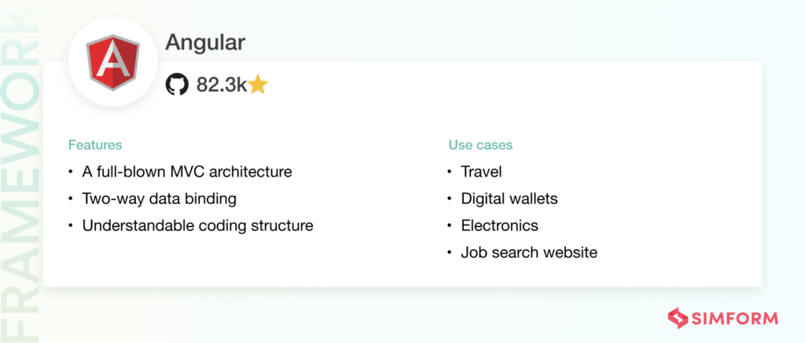Image resolution: width=805 pixels, height=343 pixels.
Task: Click the Use cases heading
Action: pyautogui.click(x=480, y=145)
